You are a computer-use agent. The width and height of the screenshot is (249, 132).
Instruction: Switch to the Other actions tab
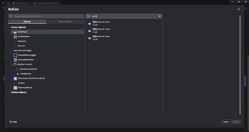65,22
